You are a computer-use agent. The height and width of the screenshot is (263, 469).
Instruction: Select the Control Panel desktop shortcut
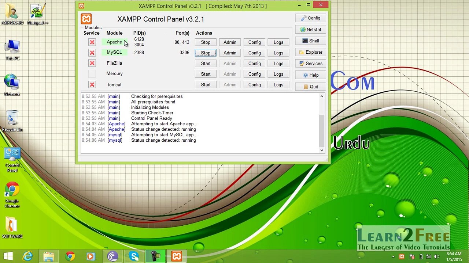(12, 160)
